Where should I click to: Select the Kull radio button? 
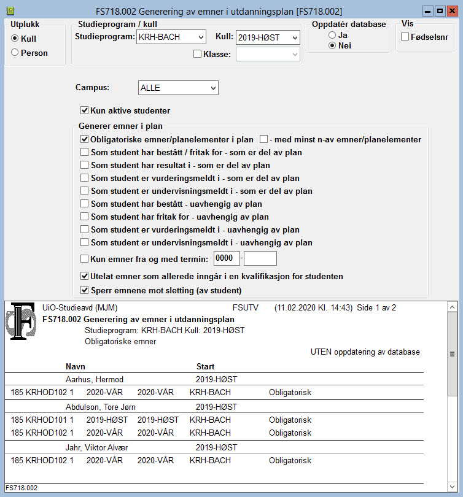(15, 39)
